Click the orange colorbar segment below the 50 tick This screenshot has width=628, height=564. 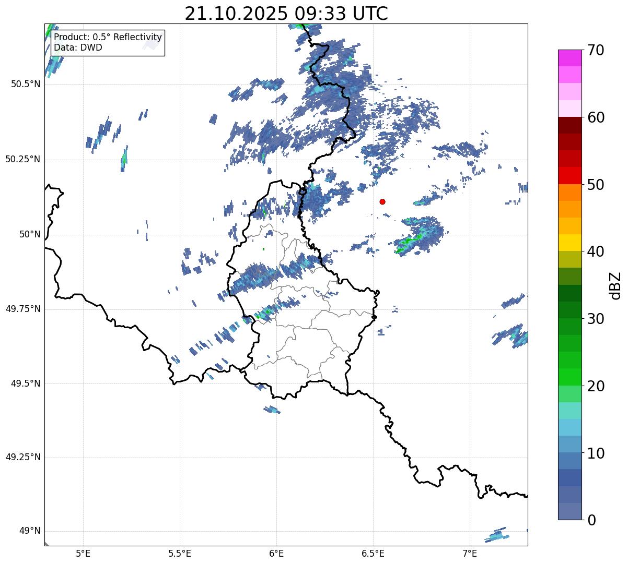(570, 193)
